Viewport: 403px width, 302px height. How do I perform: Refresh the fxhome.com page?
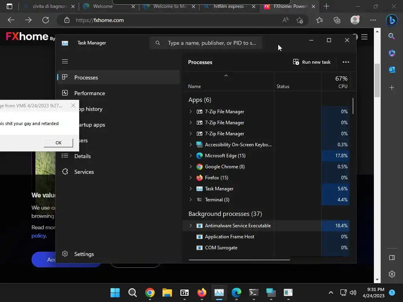tap(46, 20)
